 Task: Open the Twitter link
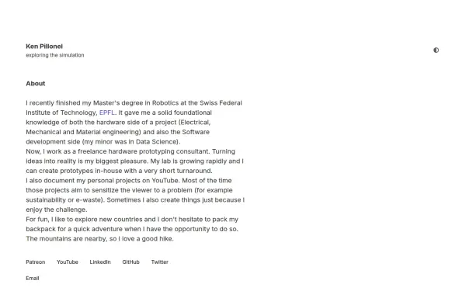(x=159, y=262)
